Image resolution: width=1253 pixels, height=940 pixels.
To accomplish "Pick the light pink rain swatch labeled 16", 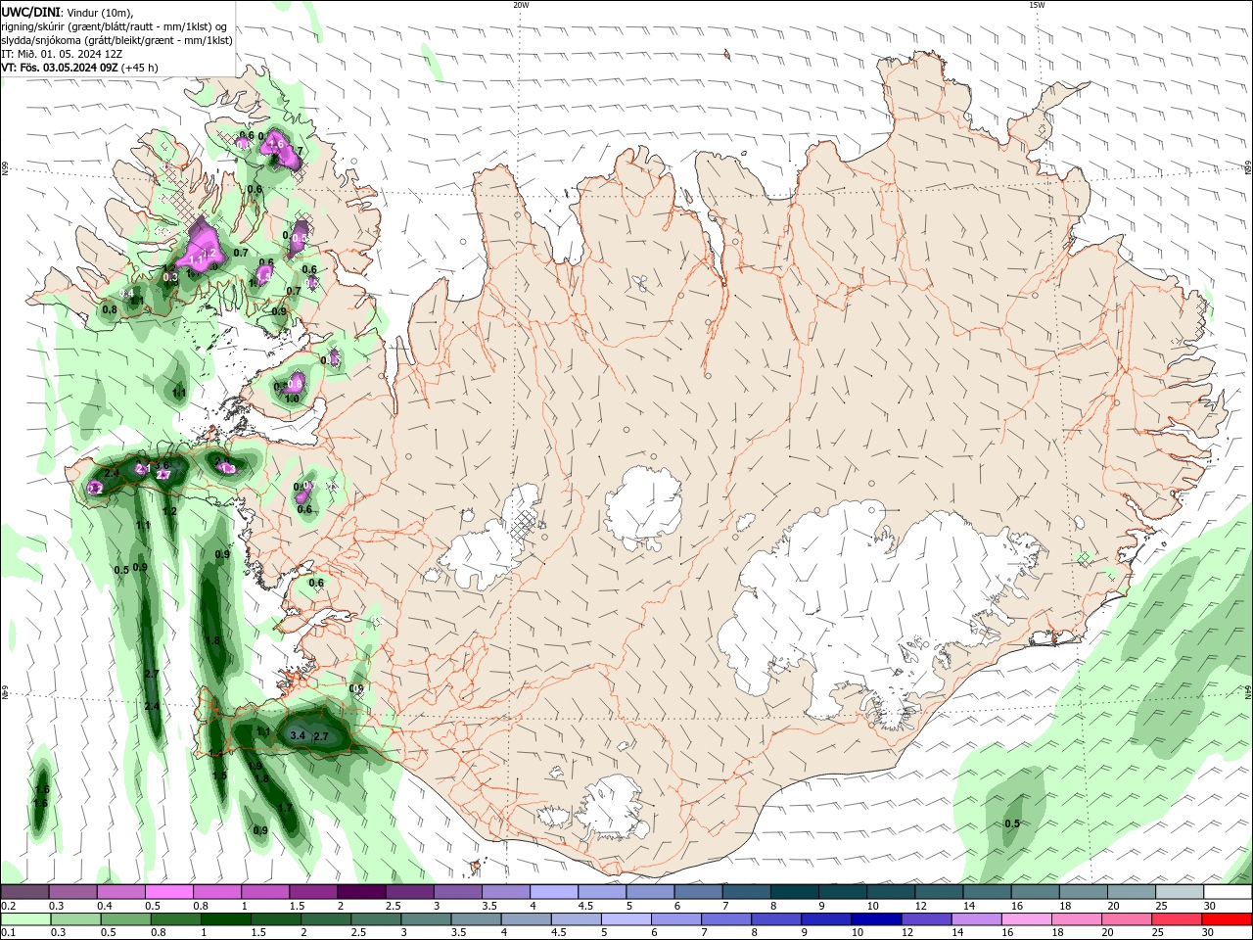I will (1027, 919).
